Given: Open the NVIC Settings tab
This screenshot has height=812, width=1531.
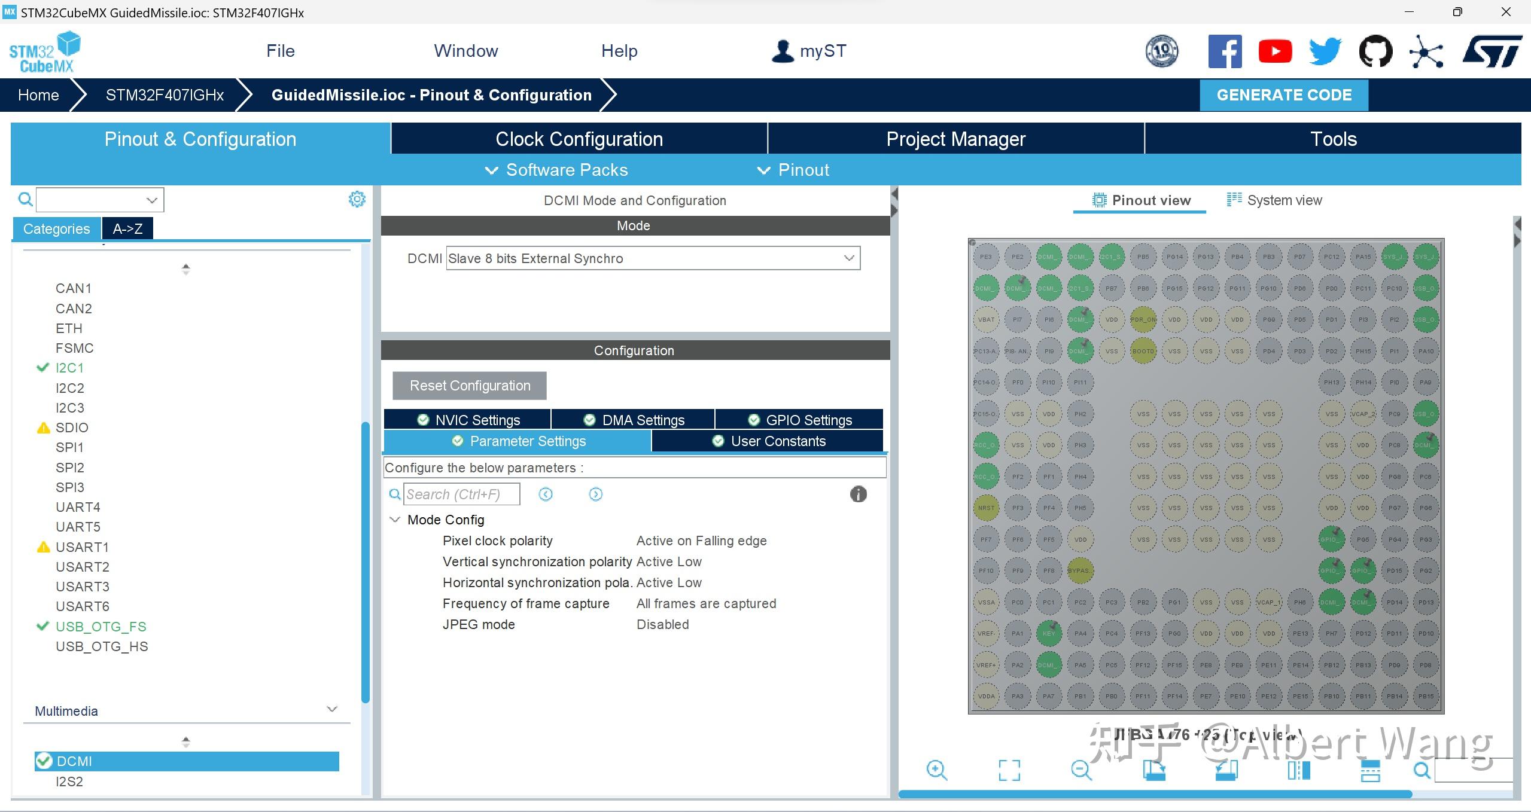Looking at the screenshot, I should click(467, 420).
